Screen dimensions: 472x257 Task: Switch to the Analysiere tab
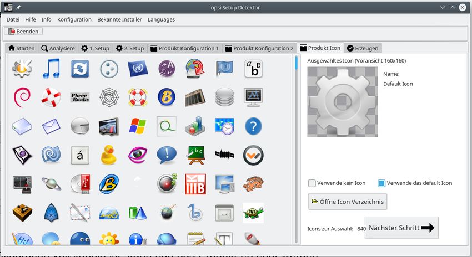[x=58, y=48]
